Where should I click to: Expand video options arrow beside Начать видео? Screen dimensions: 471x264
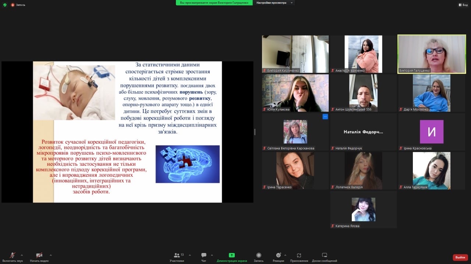[50, 255]
